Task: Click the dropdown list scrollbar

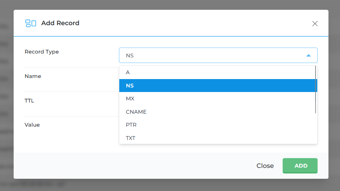Action: tap(316, 90)
